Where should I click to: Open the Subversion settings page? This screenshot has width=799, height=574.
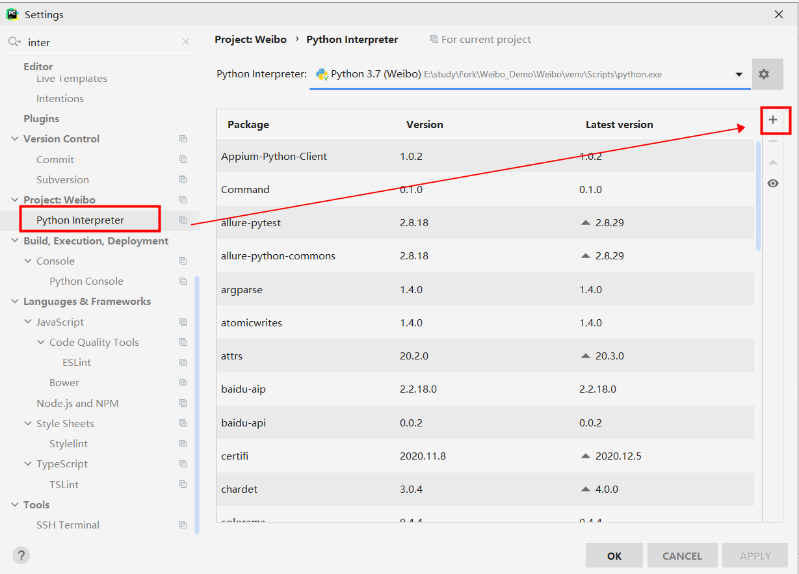(62, 179)
